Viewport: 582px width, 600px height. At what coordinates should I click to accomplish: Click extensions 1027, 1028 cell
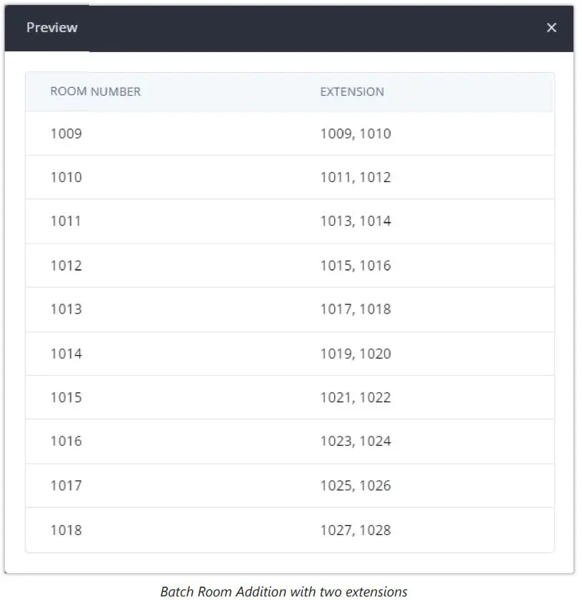[x=355, y=530]
